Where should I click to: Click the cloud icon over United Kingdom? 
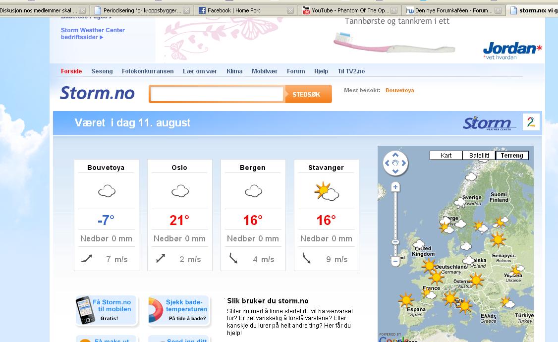tap(419, 244)
